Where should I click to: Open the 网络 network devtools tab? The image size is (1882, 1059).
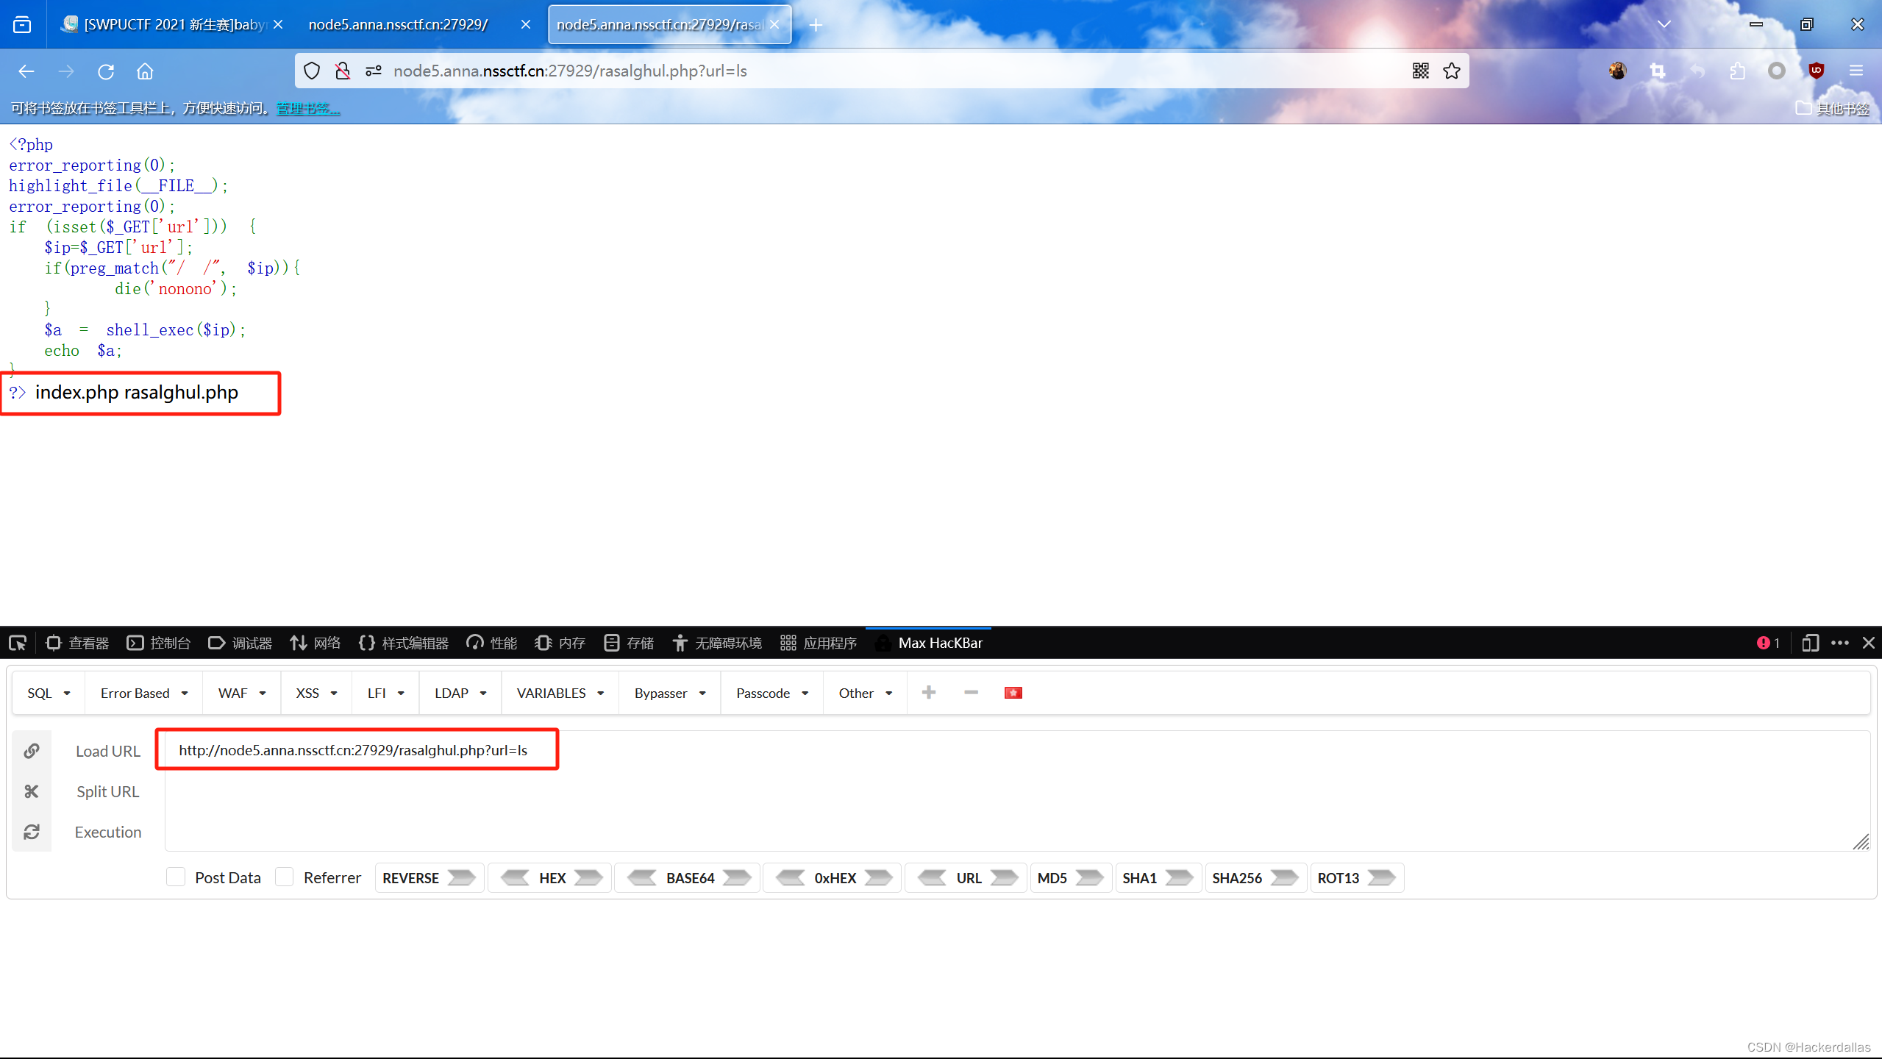click(316, 643)
